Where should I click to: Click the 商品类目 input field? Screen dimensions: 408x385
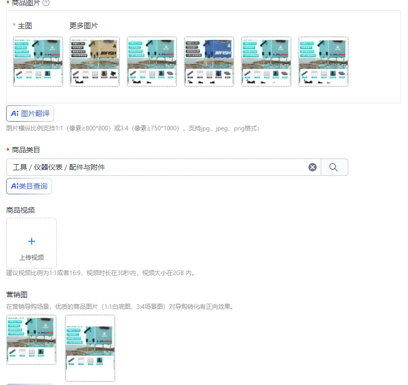[x=163, y=167]
